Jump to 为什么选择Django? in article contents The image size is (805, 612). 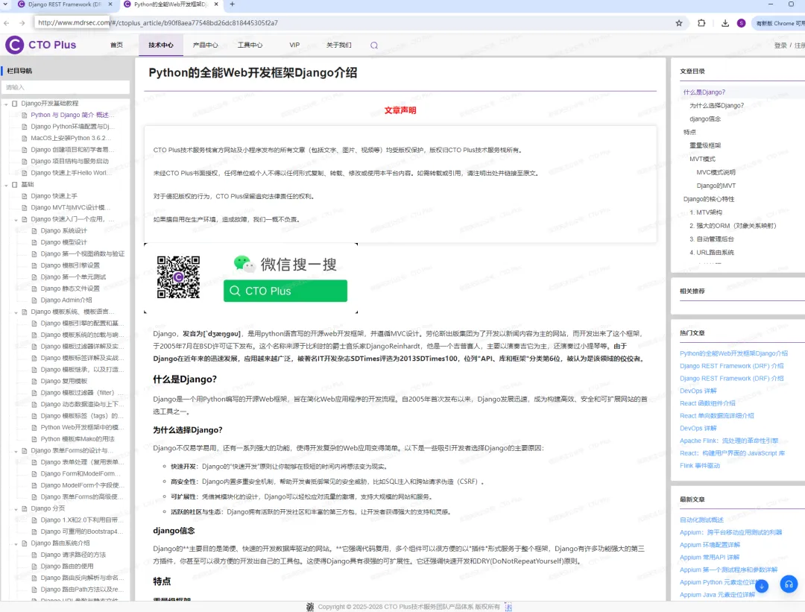coord(716,106)
